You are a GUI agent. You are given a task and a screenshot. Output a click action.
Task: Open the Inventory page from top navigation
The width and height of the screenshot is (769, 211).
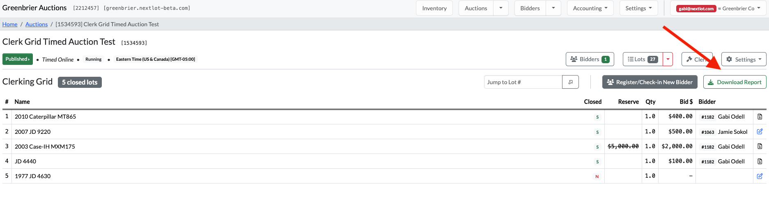pyautogui.click(x=434, y=8)
